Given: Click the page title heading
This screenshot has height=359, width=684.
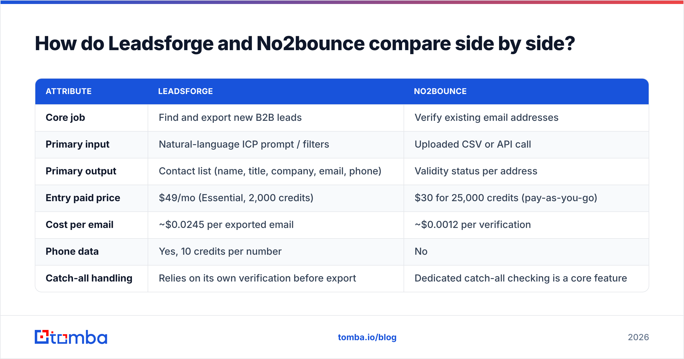Looking at the screenshot, I should point(305,44).
